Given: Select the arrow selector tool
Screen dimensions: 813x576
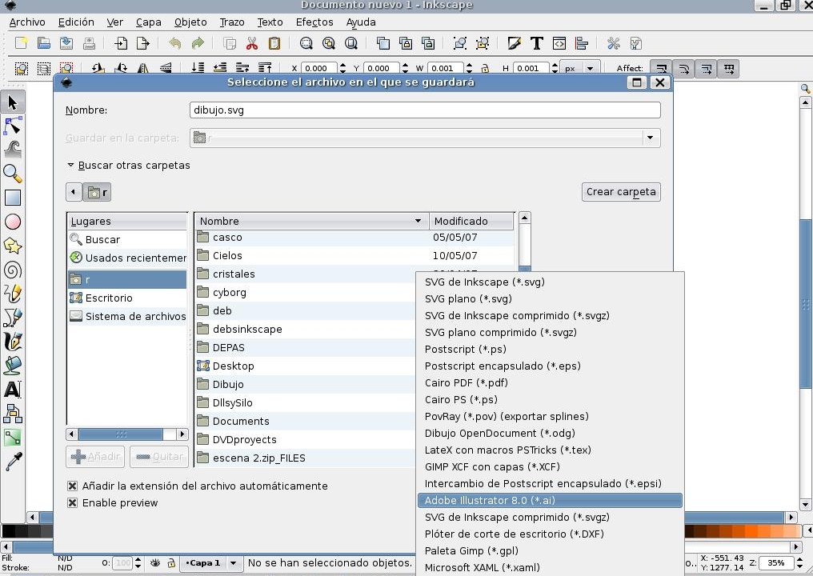Looking at the screenshot, I should (x=13, y=102).
